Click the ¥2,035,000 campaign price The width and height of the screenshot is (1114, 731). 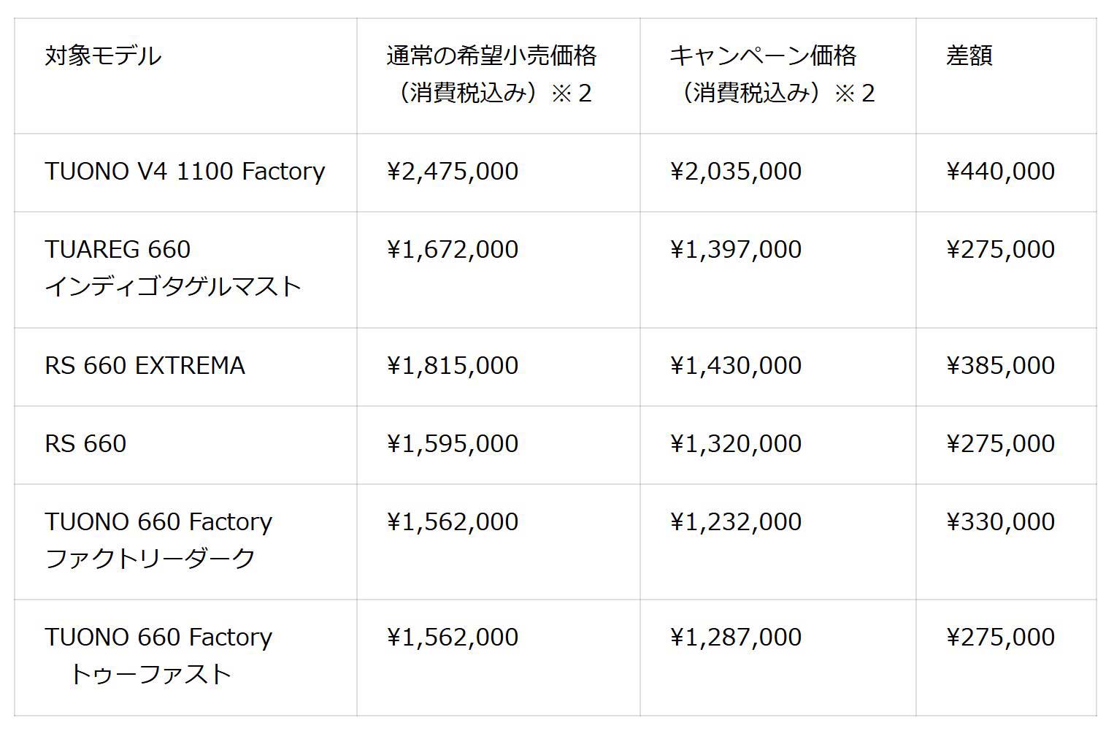pyautogui.click(x=736, y=172)
